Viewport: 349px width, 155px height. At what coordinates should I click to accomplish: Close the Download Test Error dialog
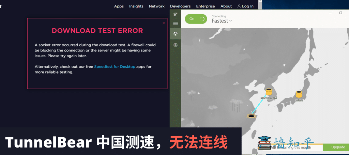164,23
